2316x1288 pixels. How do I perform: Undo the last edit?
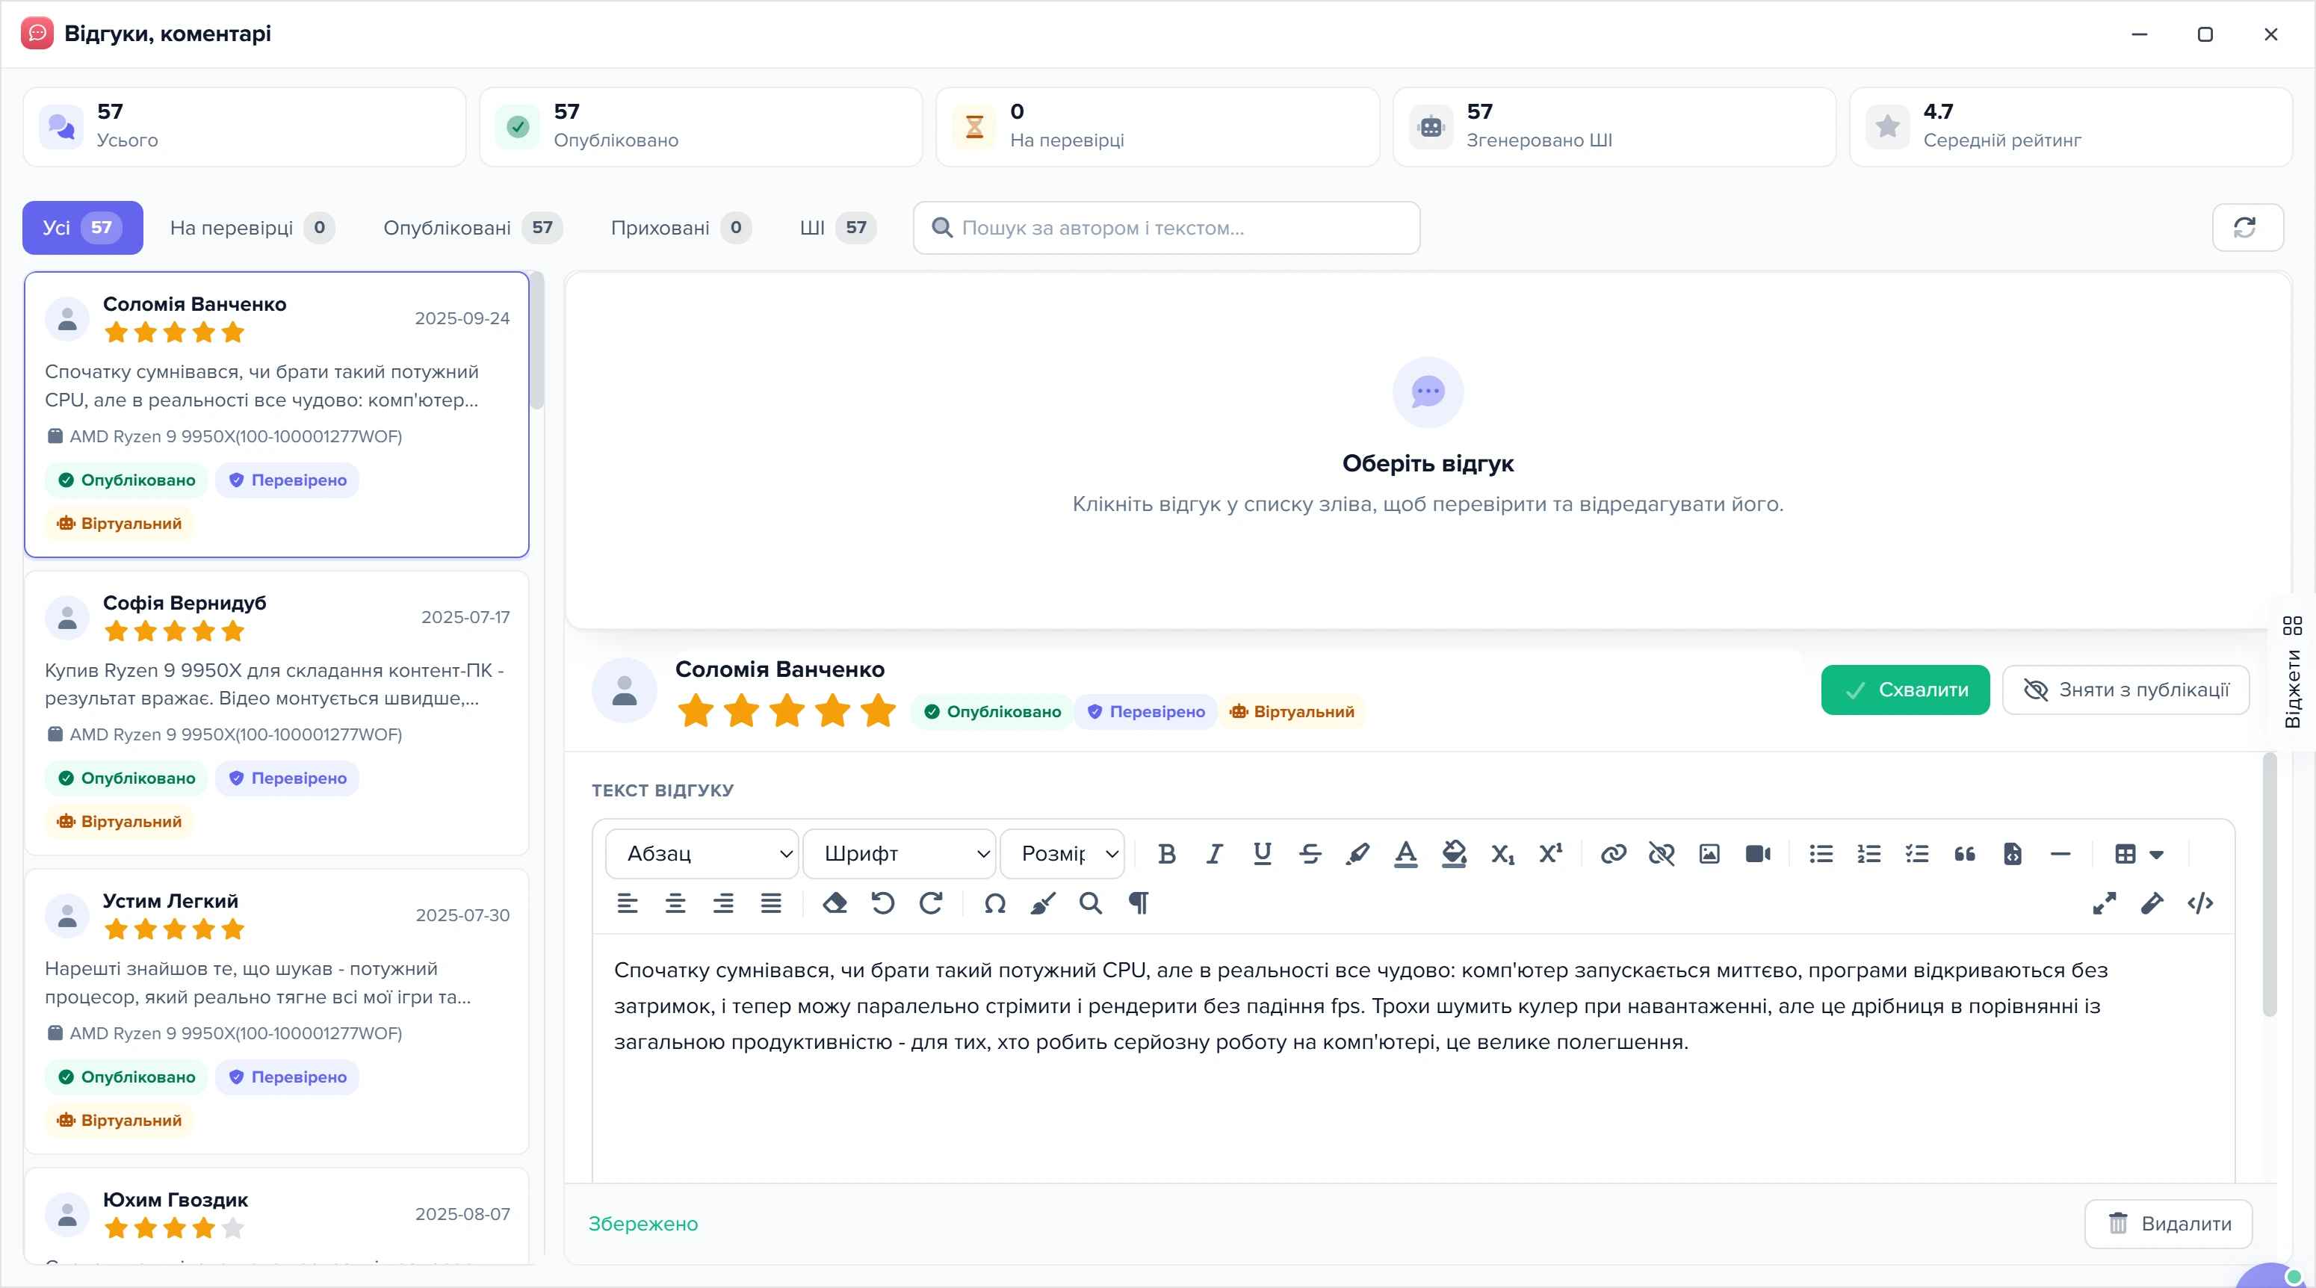[883, 903]
